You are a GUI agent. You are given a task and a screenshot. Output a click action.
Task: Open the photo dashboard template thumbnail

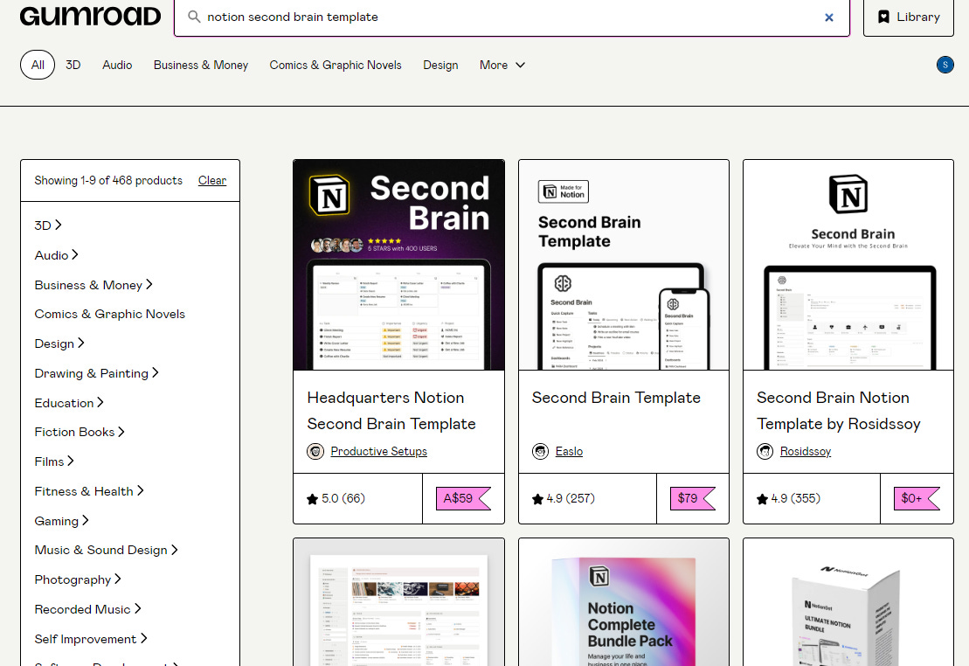398,602
